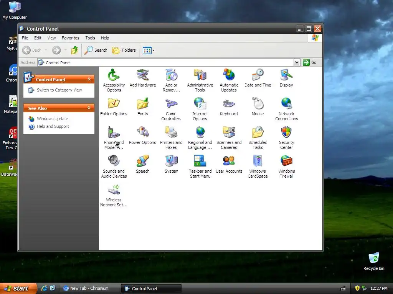Click Printers and Faxes icon

pyautogui.click(x=172, y=138)
